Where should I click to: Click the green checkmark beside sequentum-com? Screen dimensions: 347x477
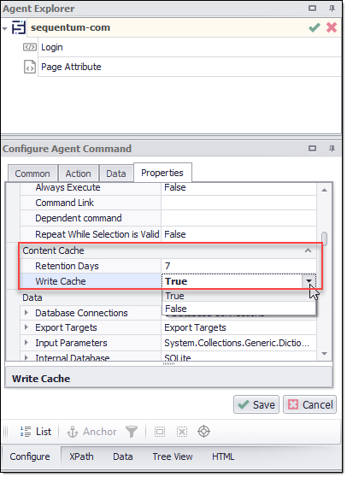pos(315,27)
